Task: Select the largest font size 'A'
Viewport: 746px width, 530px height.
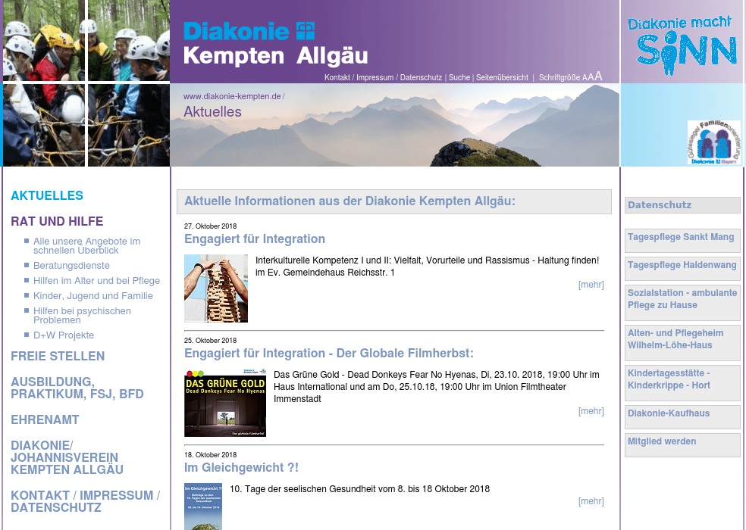Action: [x=598, y=76]
